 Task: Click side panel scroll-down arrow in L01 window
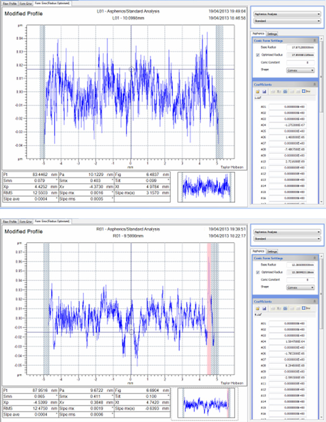321,201
